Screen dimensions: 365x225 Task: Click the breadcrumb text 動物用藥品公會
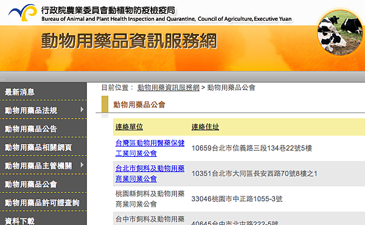231,88
